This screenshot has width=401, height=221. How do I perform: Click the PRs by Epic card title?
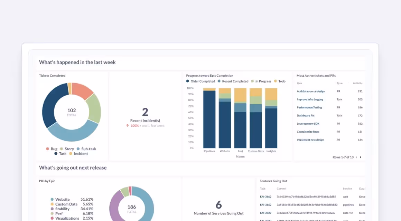pos(47,181)
